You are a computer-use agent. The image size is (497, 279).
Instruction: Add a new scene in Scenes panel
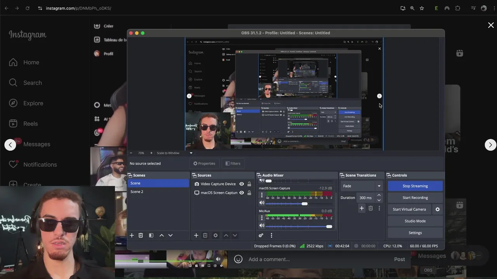(132, 235)
